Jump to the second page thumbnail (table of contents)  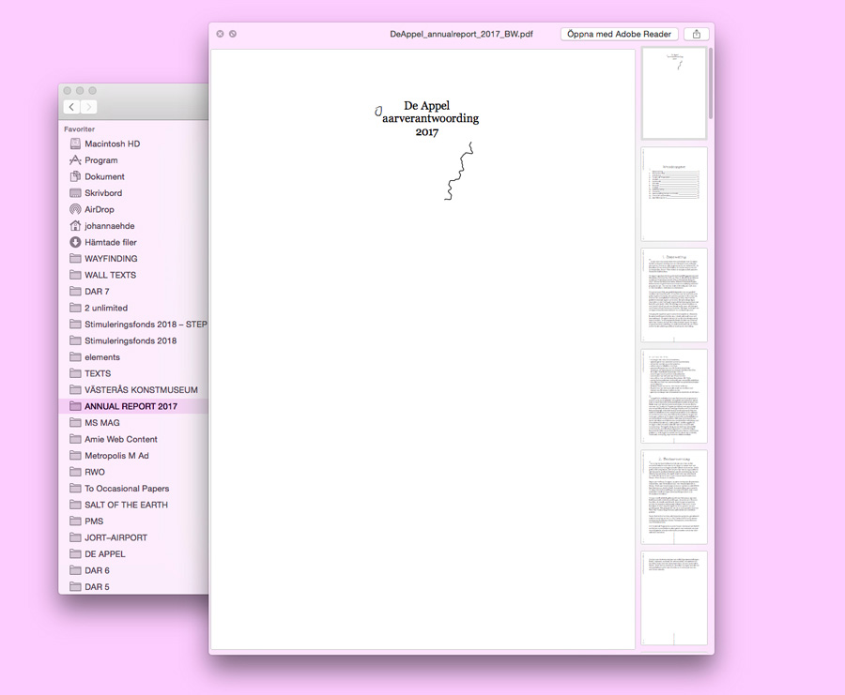tap(673, 194)
